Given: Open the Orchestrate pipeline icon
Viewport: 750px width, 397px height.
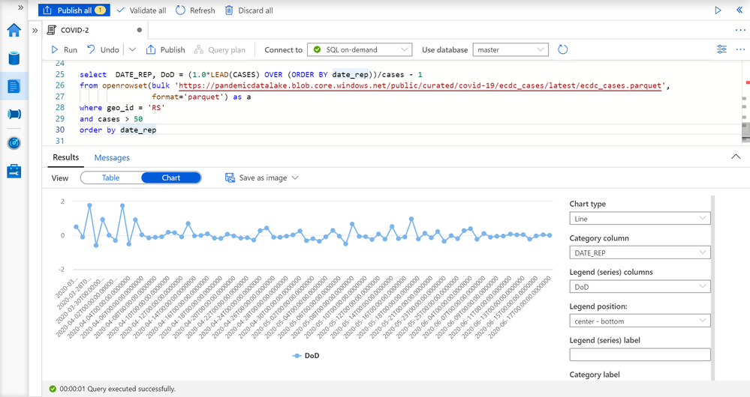Looking at the screenshot, I should click(x=14, y=114).
